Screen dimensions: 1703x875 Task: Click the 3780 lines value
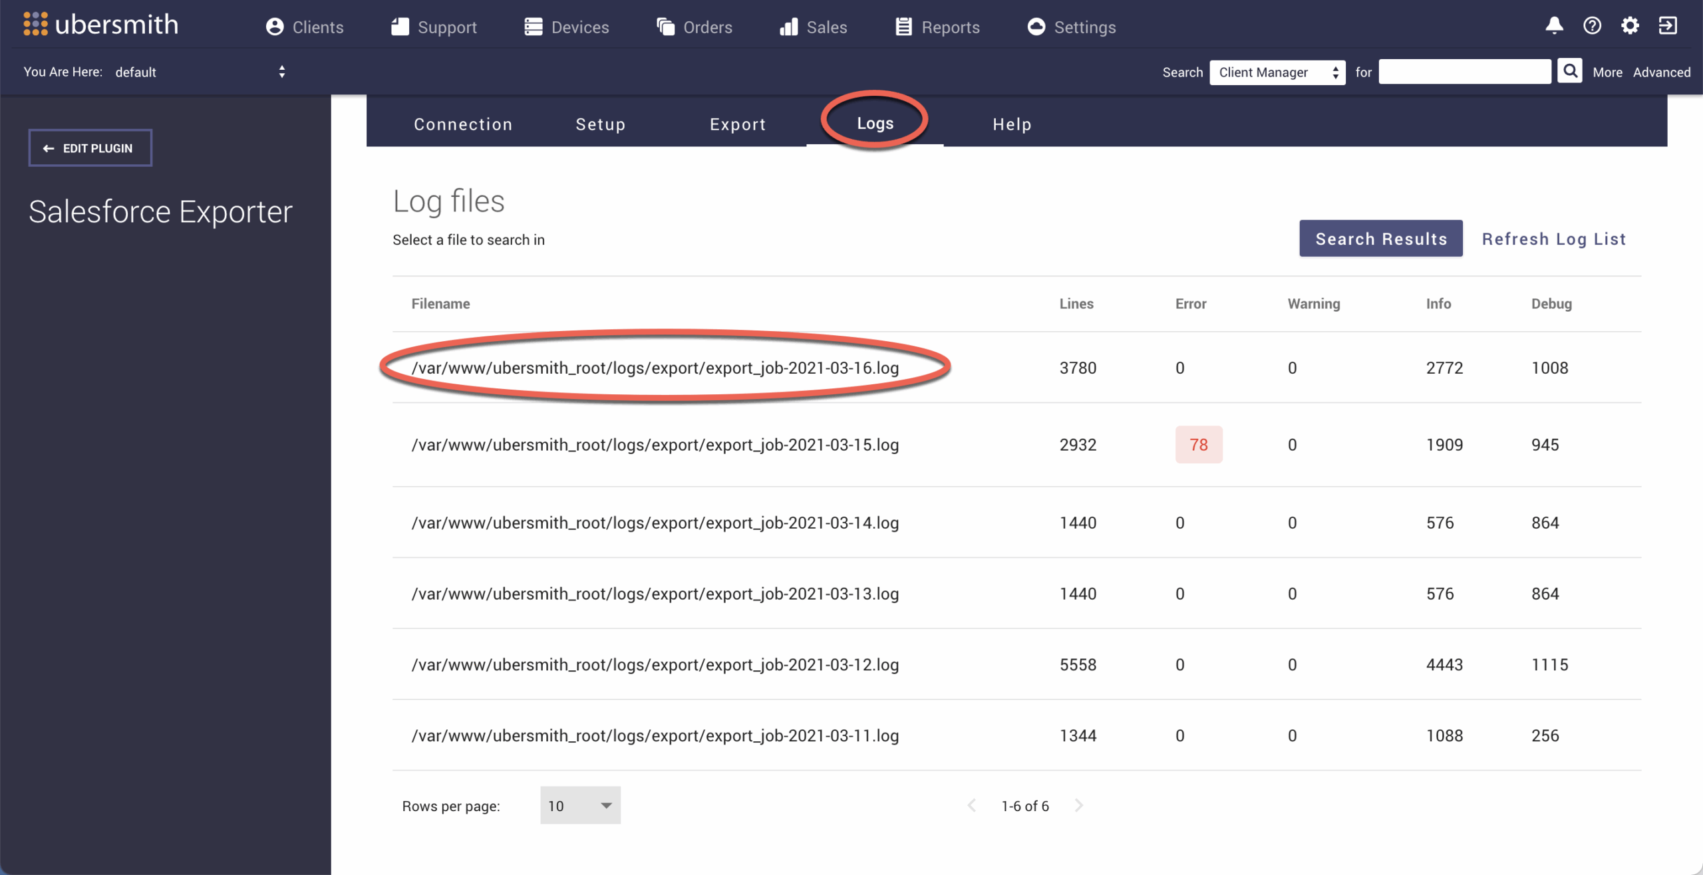tap(1078, 368)
